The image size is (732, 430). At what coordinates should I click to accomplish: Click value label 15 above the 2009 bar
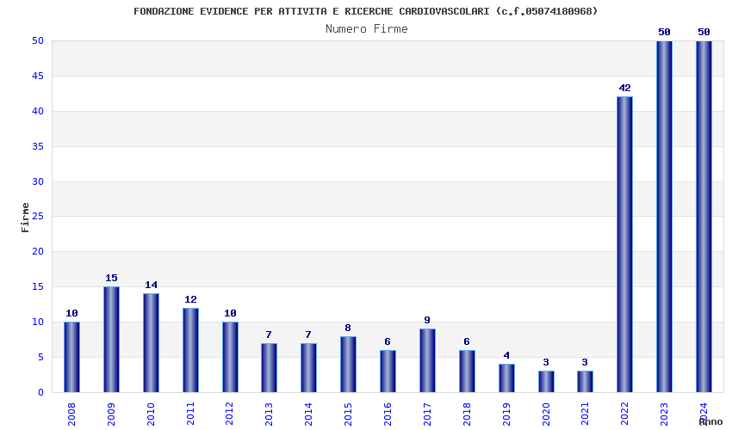tap(112, 279)
